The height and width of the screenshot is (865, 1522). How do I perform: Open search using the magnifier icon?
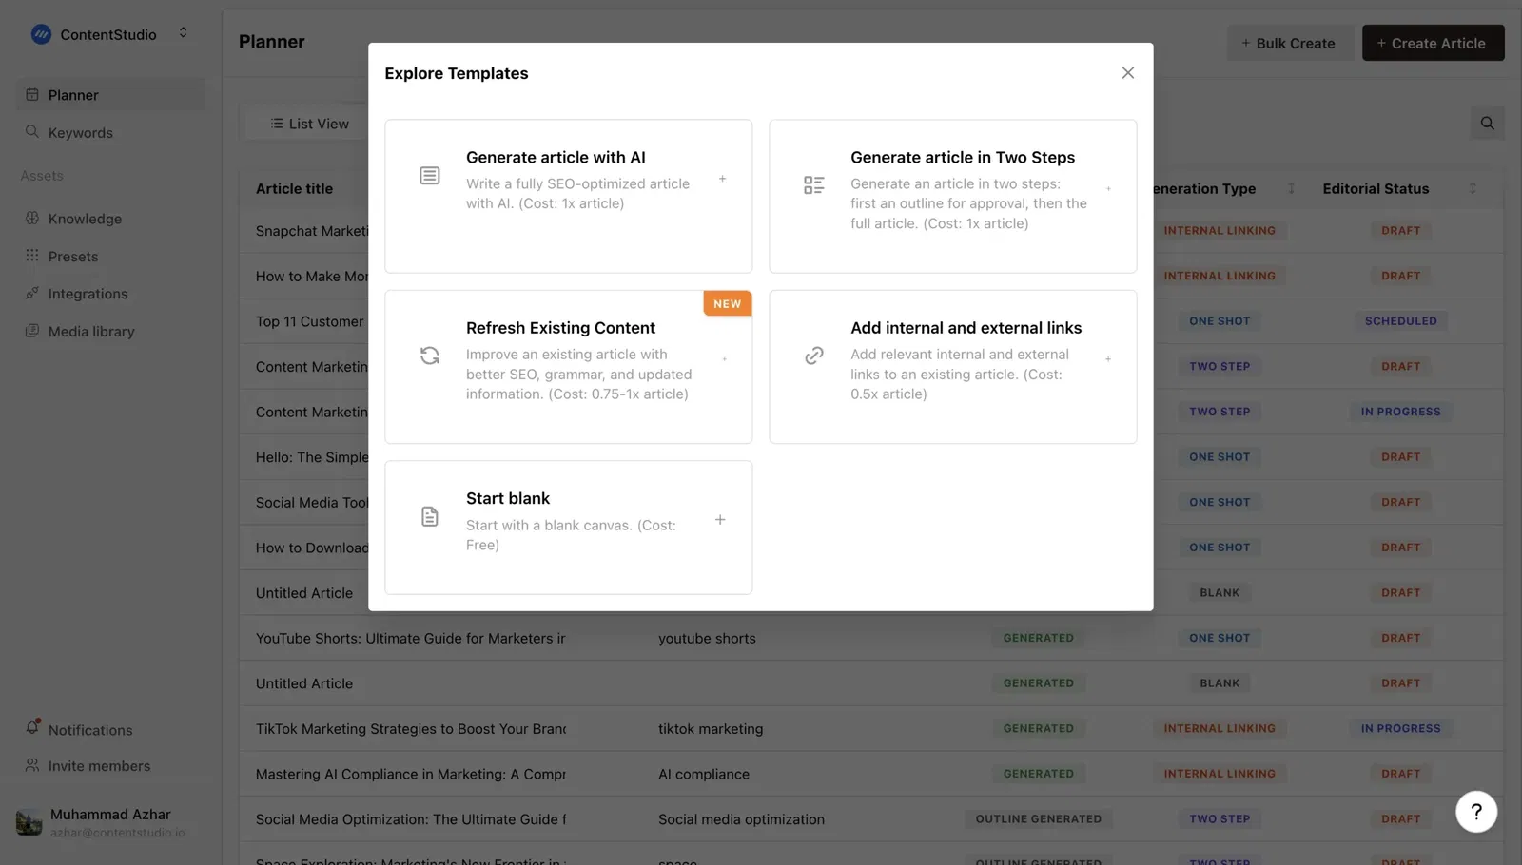pyautogui.click(x=1487, y=123)
